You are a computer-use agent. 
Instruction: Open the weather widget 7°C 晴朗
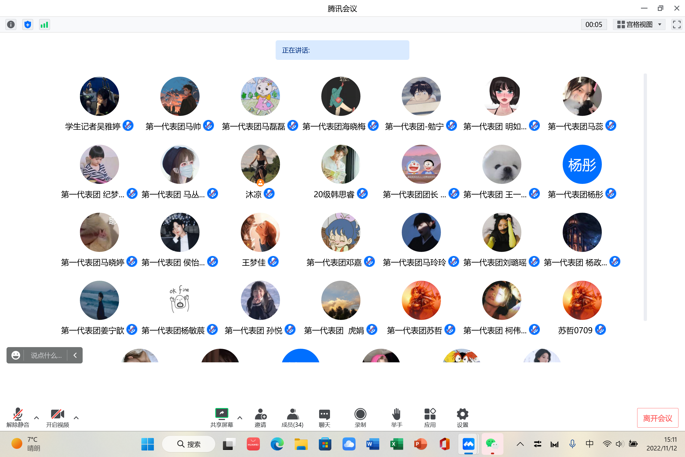click(26, 444)
